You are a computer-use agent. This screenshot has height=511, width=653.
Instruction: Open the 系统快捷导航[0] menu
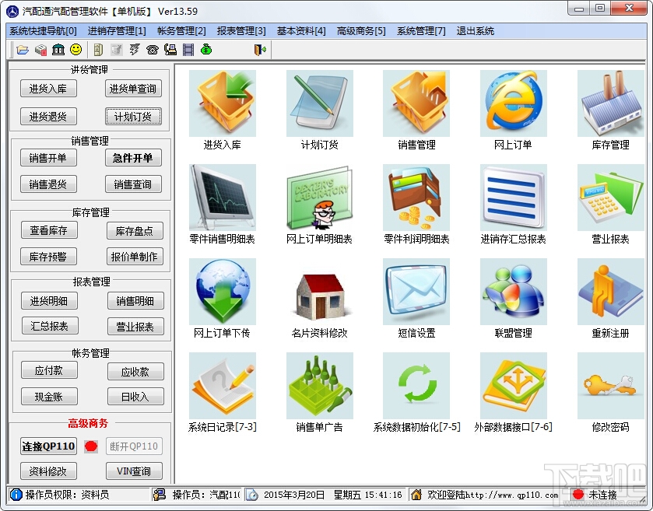coord(43,31)
